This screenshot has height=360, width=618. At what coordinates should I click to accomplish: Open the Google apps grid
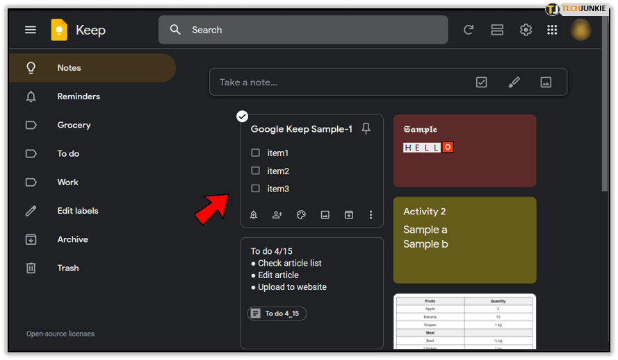click(552, 30)
